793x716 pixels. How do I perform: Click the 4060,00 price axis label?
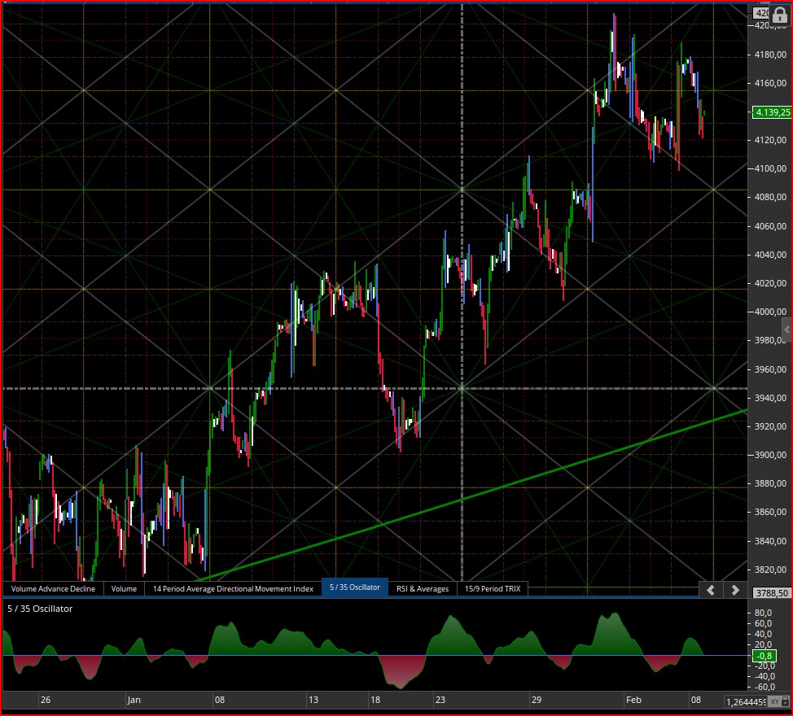pos(770,226)
